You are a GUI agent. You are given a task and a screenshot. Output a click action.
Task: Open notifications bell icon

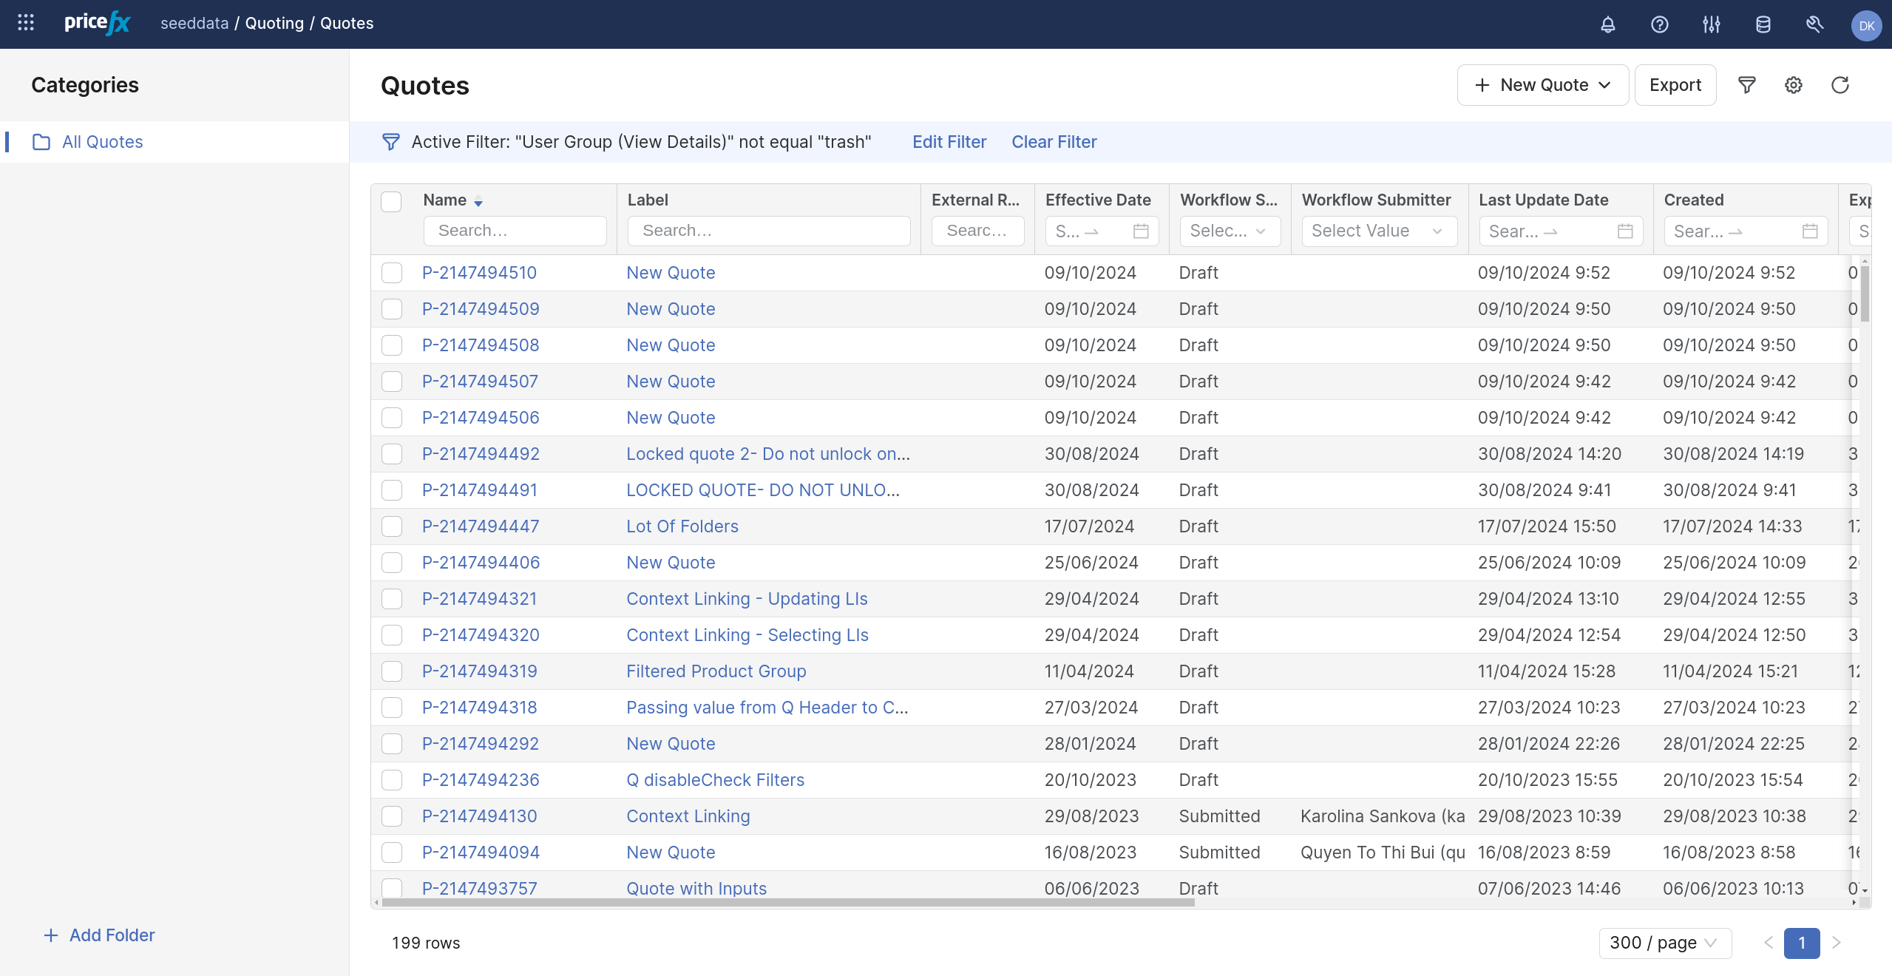(x=1607, y=24)
